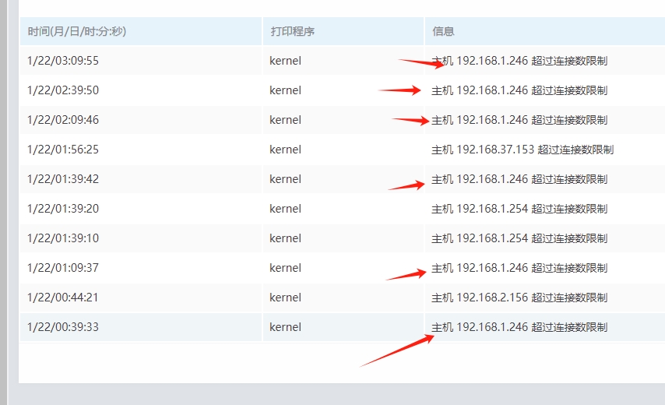The image size is (665, 405).
Task: Click the 1/22/01:09:37 log time
Action: point(63,268)
